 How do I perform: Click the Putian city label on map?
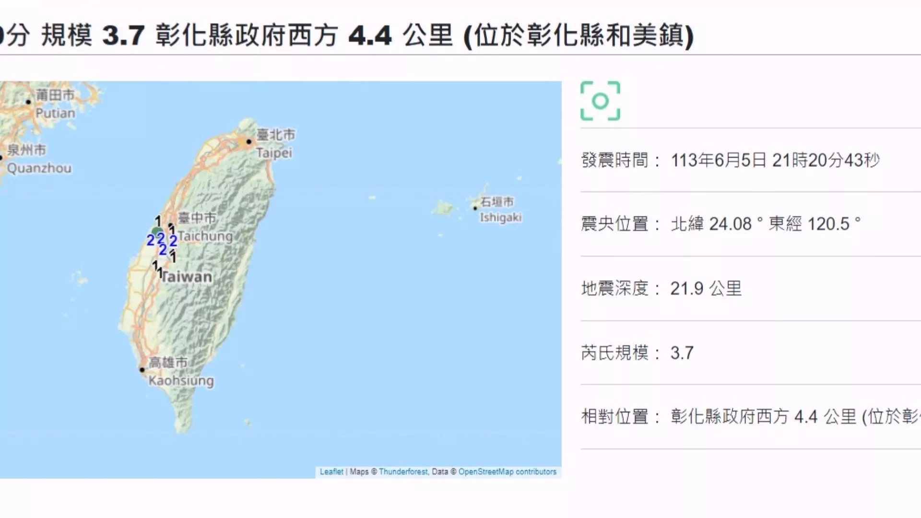(55, 113)
